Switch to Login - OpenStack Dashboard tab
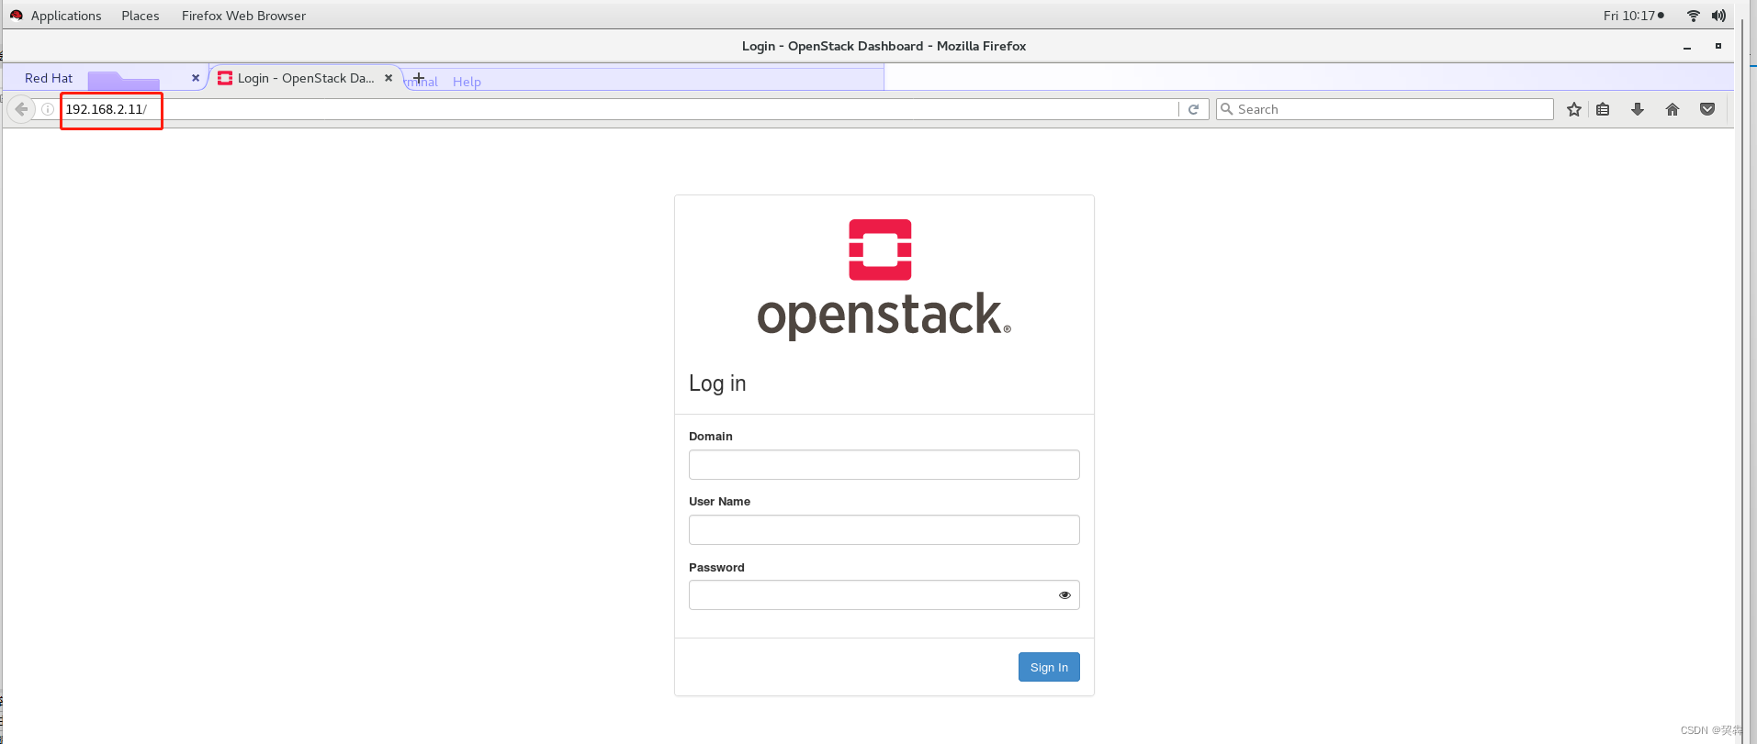 tap(305, 78)
